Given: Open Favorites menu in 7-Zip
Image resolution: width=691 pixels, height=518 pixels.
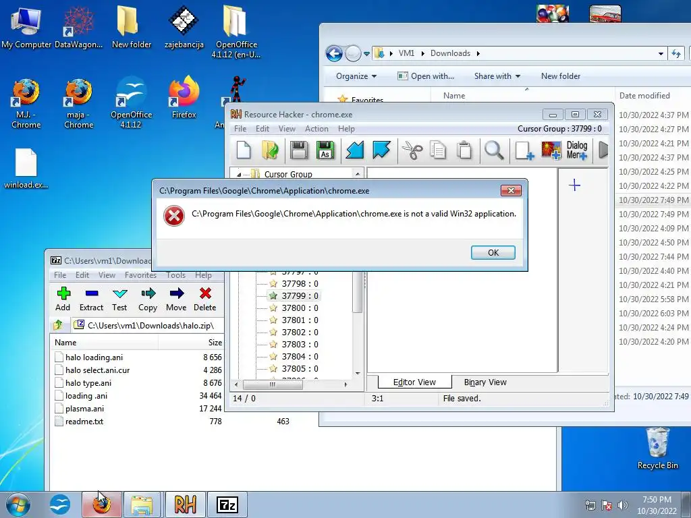Looking at the screenshot, I should [140, 275].
